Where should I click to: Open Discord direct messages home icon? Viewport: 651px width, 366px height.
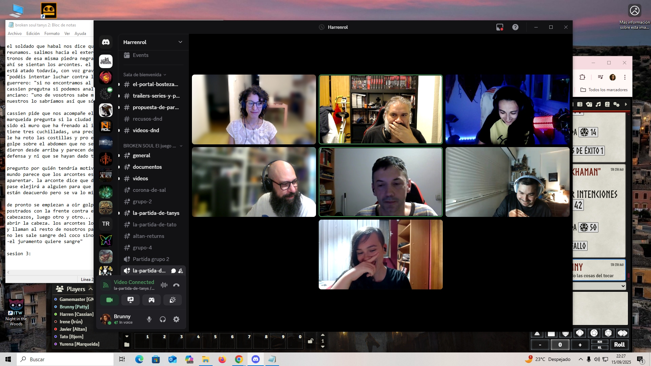tap(106, 42)
